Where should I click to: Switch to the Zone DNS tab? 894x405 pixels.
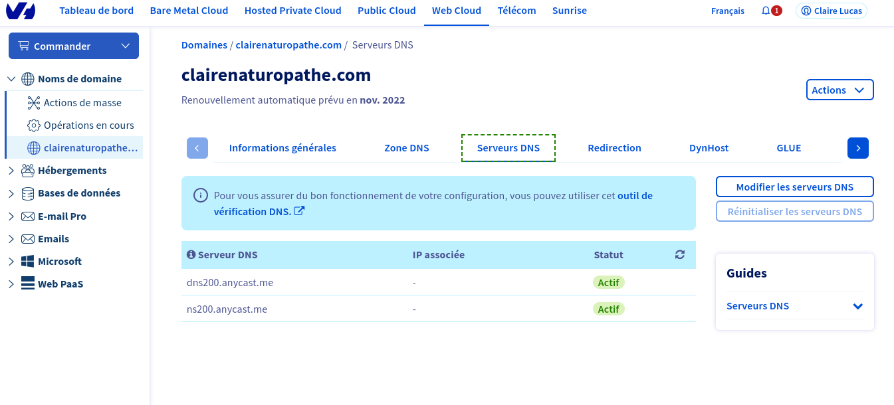click(x=406, y=148)
